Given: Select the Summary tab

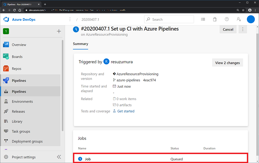Looking at the screenshot, I should 81,44.
